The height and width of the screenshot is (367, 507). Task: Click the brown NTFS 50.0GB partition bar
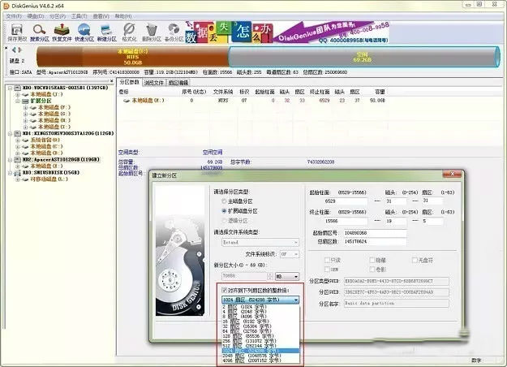[x=132, y=57]
